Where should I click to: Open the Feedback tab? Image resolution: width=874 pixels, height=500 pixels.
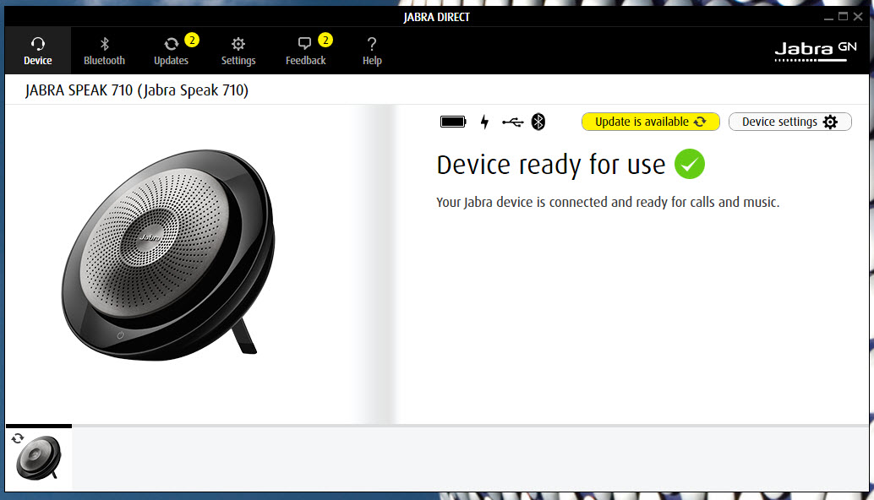[x=305, y=51]
